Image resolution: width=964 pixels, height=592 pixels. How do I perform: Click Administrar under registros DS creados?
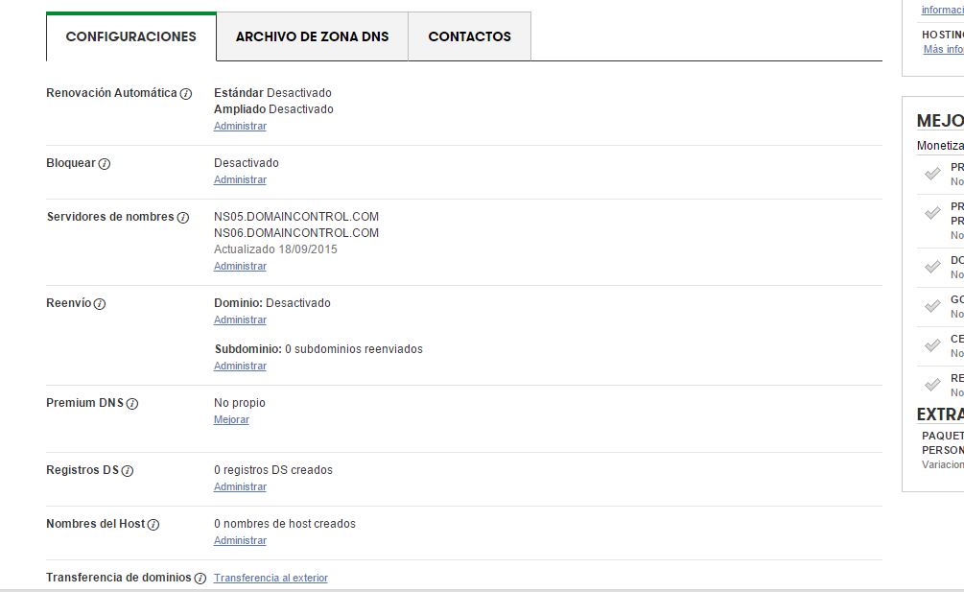[x=240, y=486]
